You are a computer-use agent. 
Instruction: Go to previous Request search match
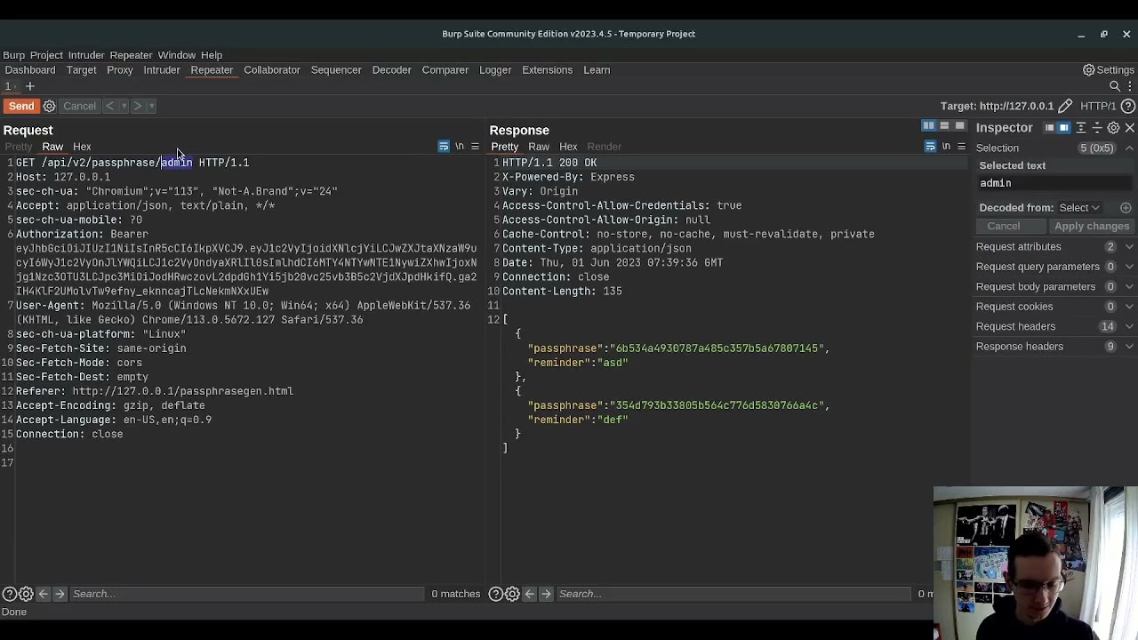coord(43,594)
